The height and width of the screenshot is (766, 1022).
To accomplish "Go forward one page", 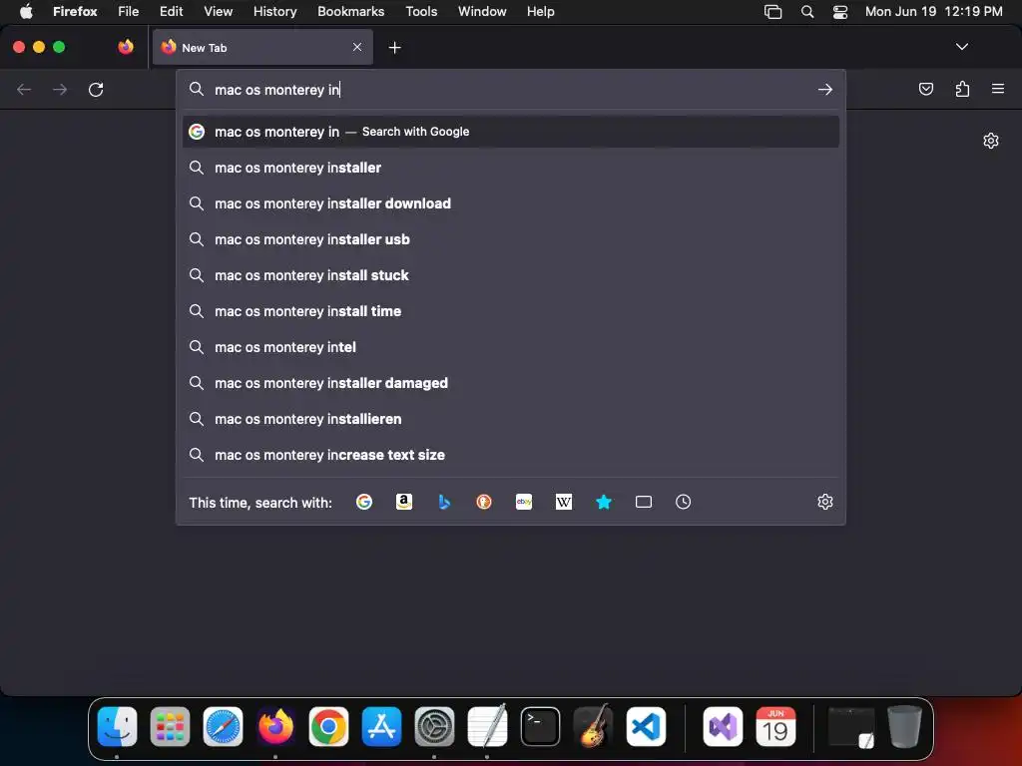I will point(60,89).
